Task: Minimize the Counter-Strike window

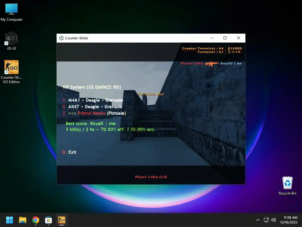Action: (x=212, y=38)
